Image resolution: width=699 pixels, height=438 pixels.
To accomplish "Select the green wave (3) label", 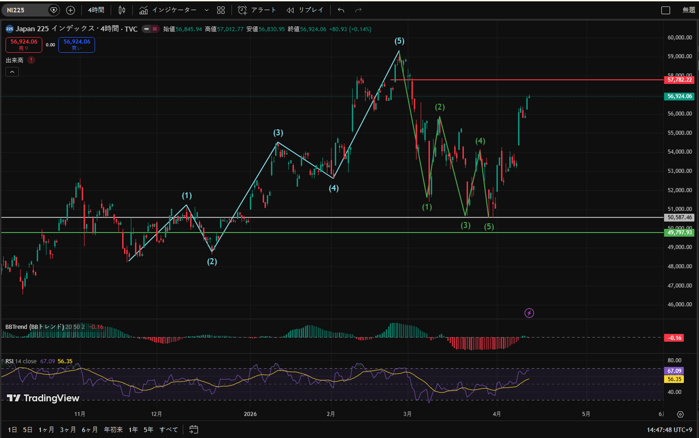I will coord(465,226).
